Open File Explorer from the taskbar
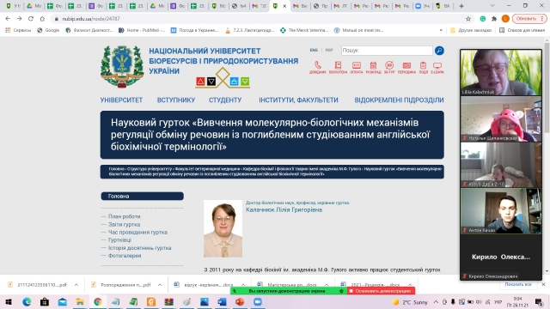 [80, 301]
